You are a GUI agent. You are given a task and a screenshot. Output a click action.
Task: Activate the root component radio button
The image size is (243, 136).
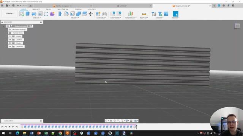point(31,26)
